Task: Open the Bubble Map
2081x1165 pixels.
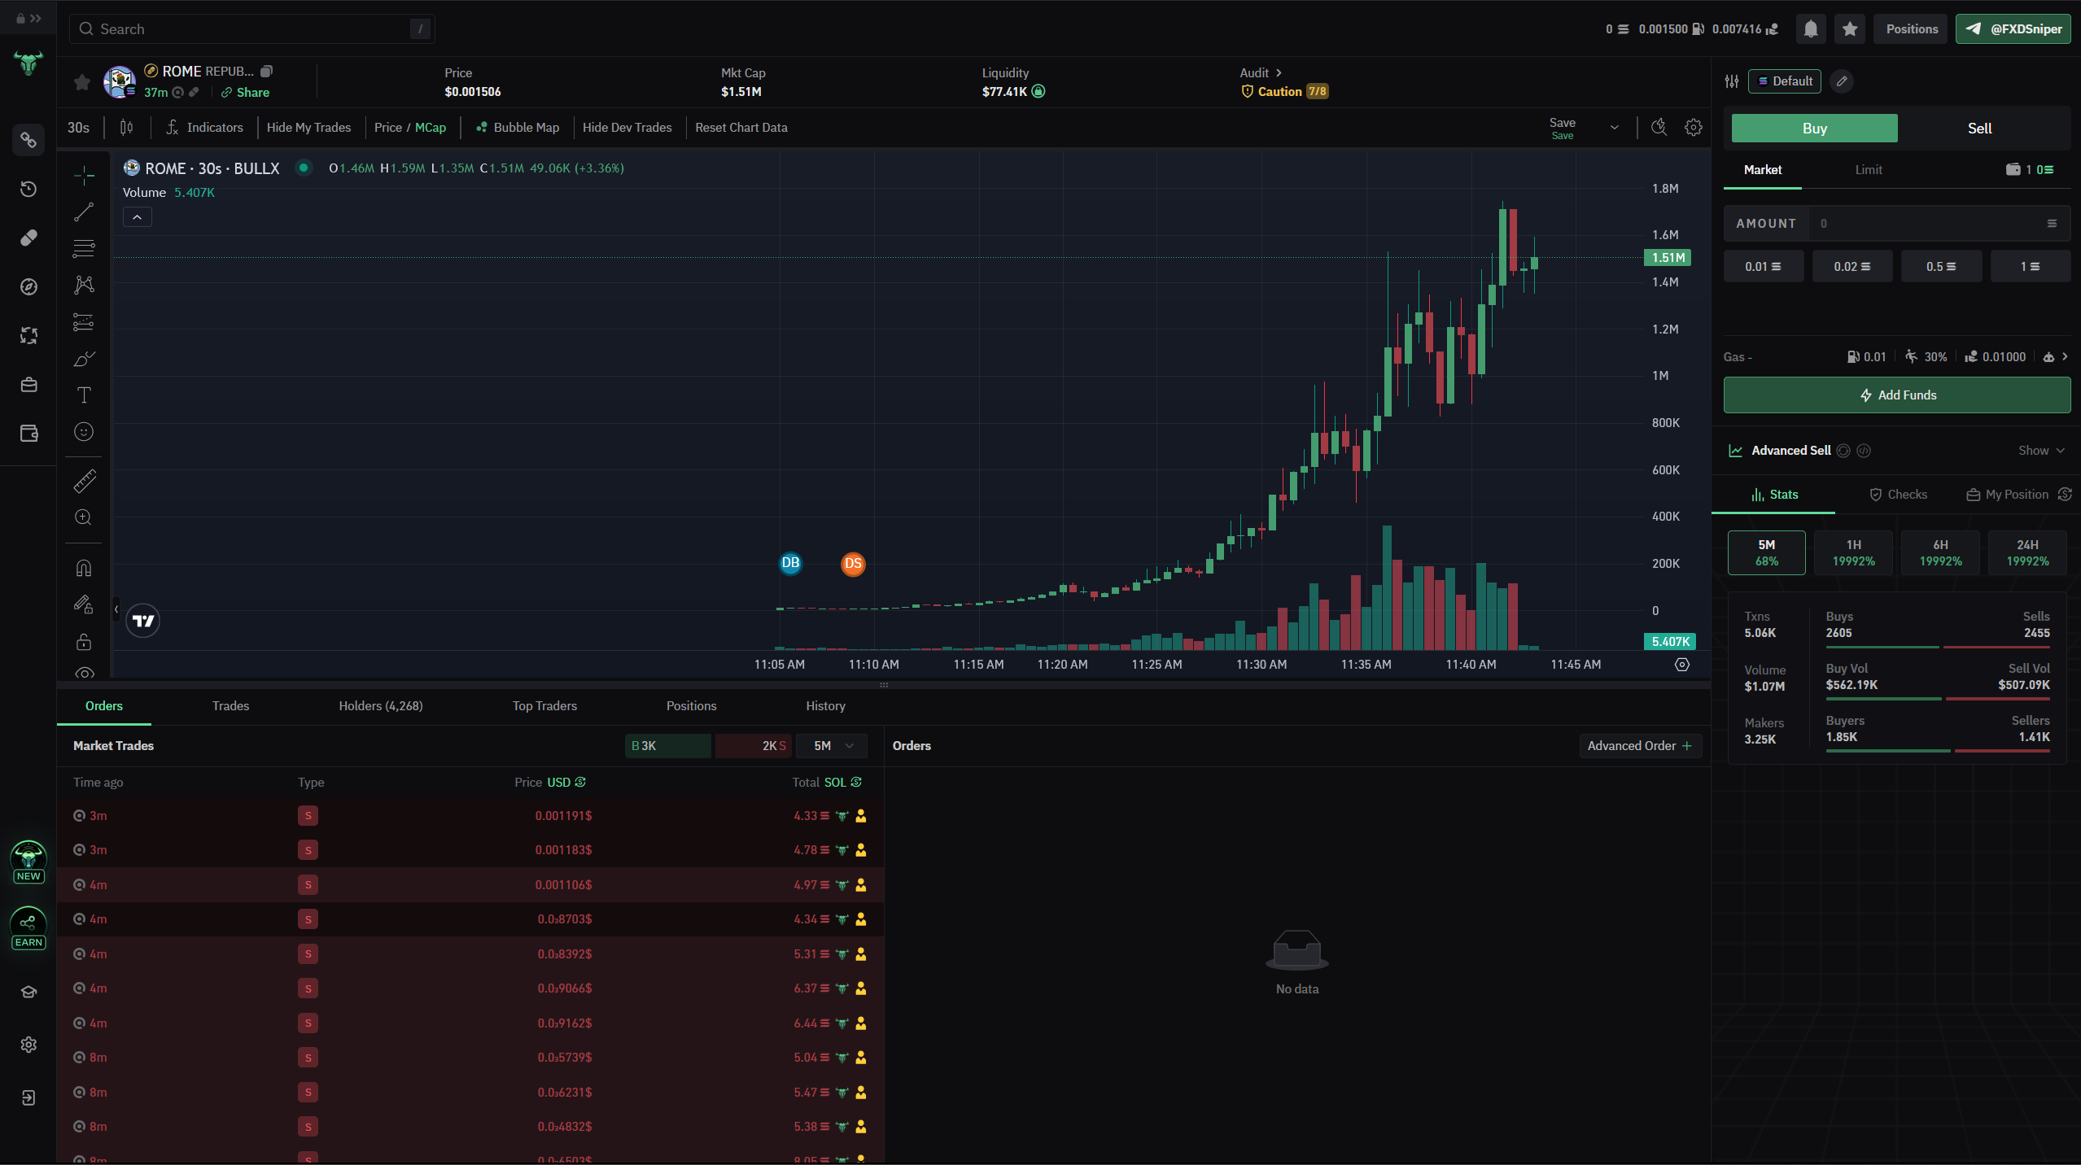Action: tap(518, 128)
